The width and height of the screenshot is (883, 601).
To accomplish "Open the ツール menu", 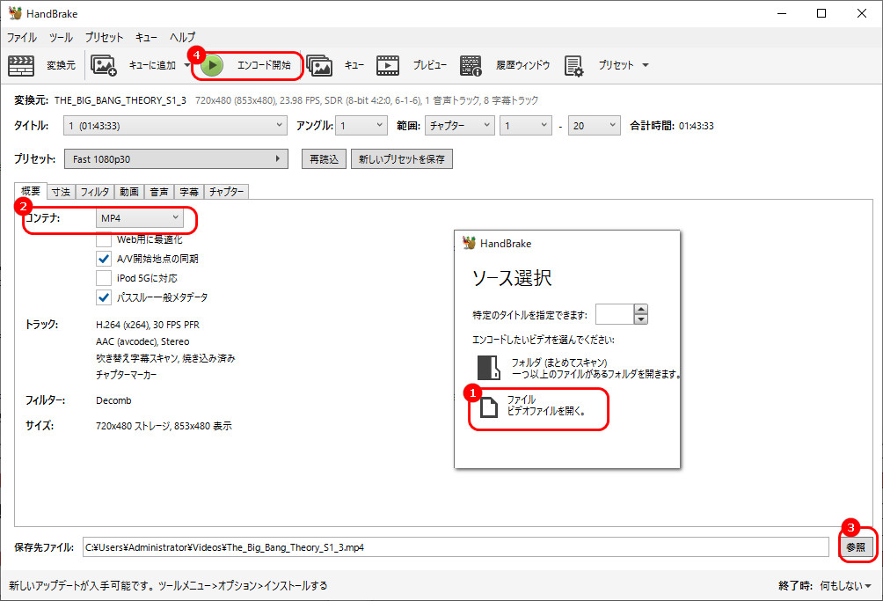I will 61,37.
